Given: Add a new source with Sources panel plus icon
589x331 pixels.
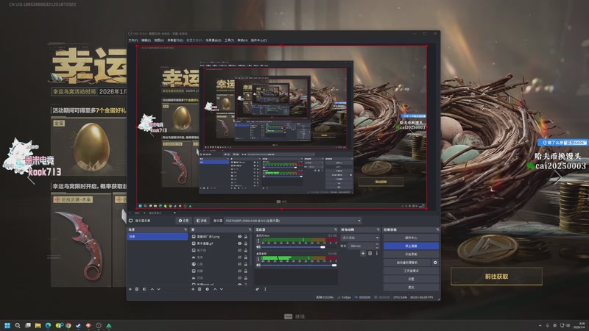Looking at the screenshot, I should [x=193, y=289].
